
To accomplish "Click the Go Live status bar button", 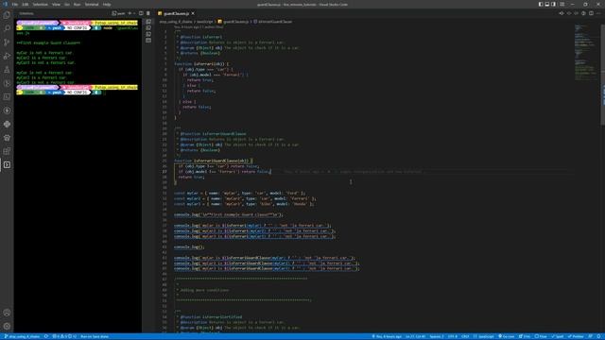I will pos(506,336).
